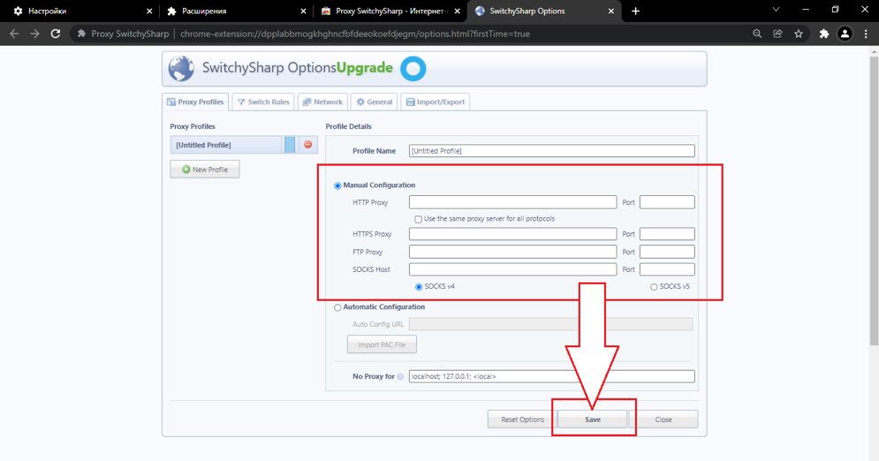Pick the blue color swatch of Untitled Profile
879x461 pixels.
coord(289,145)
